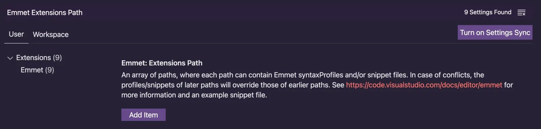This screenshot has height=129, width=541.
Task: Click the count (9) beside Extensions
Action: [x=57, y=58]
